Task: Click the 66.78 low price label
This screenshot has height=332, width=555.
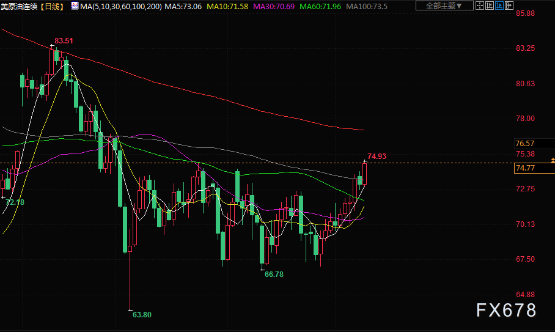Action: coord(274,275)
